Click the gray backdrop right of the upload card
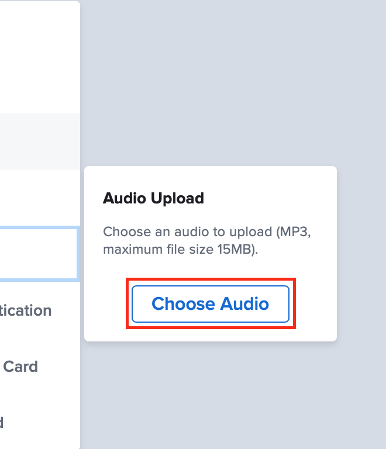The width and height of the screenshot is (386, 449). (x=361, y=254)
